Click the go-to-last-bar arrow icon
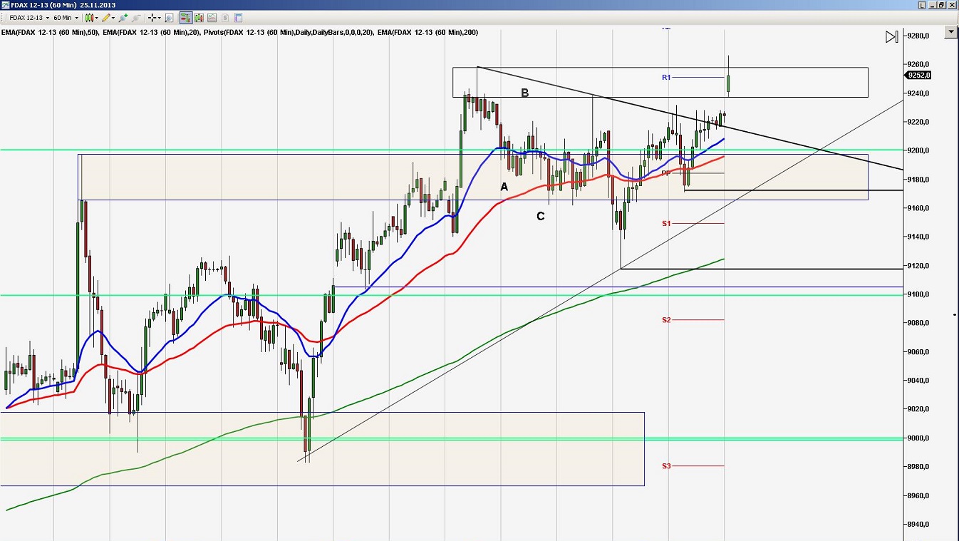The height and width of the screenshot is (541, 959). pyautogui.click(x=892, y=36)
